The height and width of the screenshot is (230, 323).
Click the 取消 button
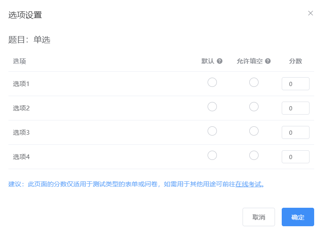tap(259, 217)
